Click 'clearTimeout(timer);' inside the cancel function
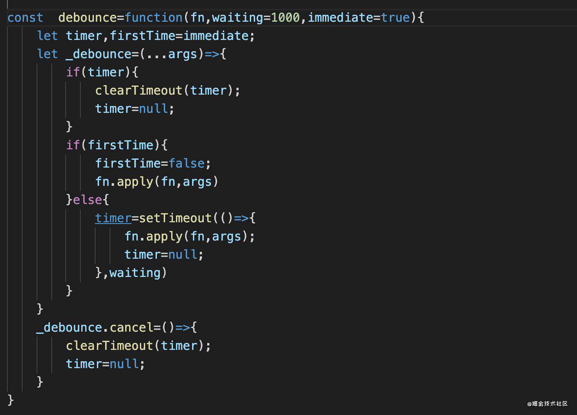Image resolution: width=577 pixels, height=415 pixels. point(139,346)
